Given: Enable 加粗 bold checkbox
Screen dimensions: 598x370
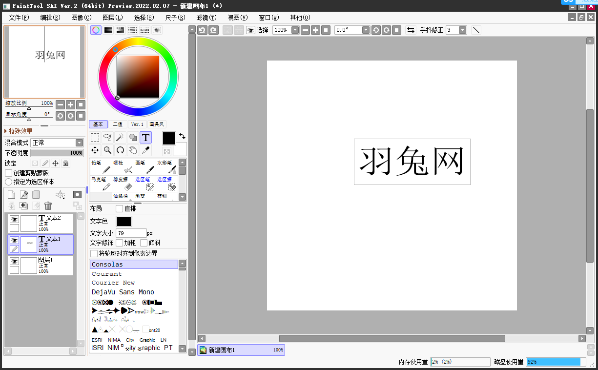Looking at the screenshot, I should 119,243.
